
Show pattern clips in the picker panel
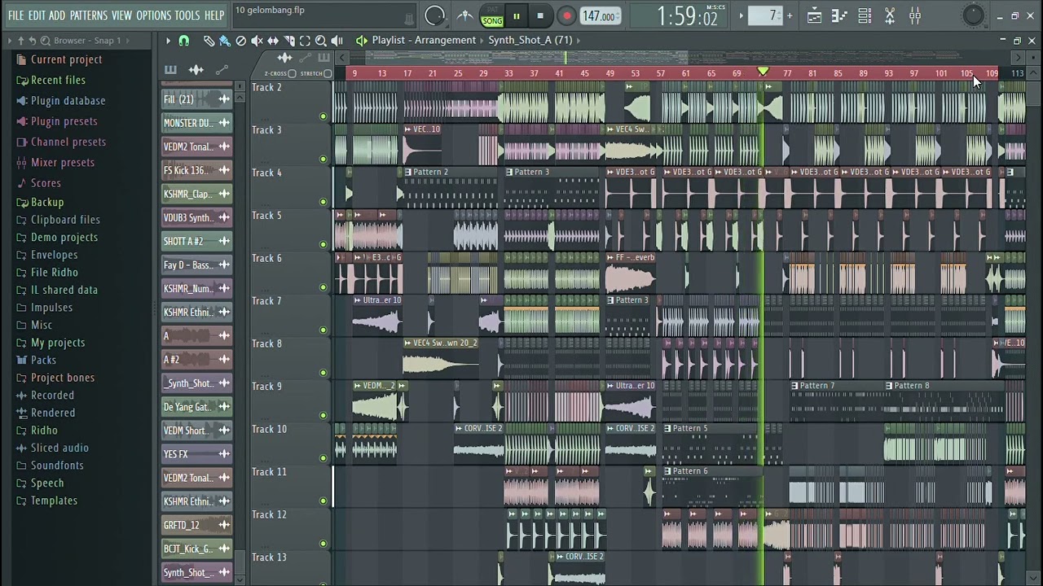click(170, 70)
